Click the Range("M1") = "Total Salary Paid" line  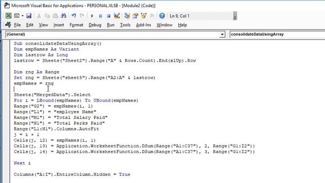coord(61,117)
